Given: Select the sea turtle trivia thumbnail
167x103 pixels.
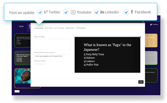Looking at the screenshot, I should coord(23,76).
